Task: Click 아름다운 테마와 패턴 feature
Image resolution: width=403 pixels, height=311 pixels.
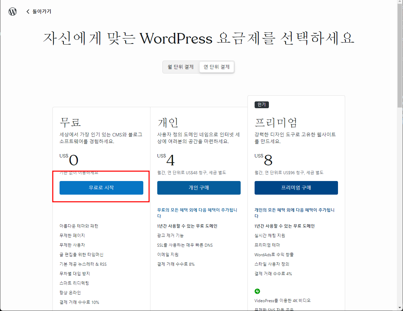Action: click(x=79, y=226)
